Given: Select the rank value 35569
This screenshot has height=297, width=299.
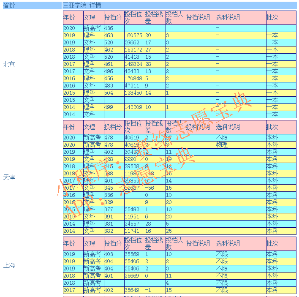Looking at the screenshot, I should pyautogui.click(x=132, y=254).
